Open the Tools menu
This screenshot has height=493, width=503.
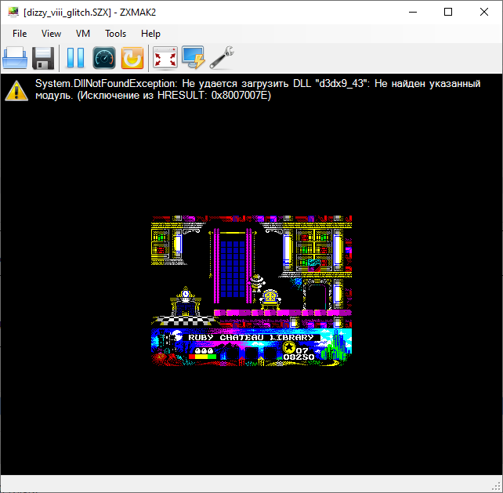tap(116, 34)
